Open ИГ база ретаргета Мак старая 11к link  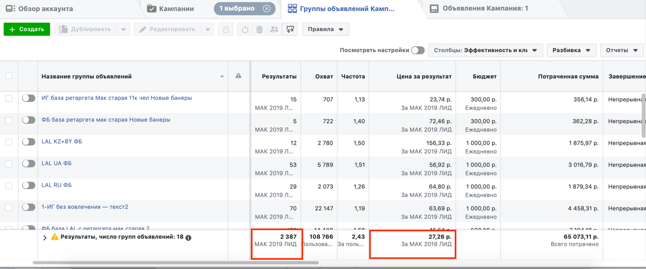tap(117, 98)
